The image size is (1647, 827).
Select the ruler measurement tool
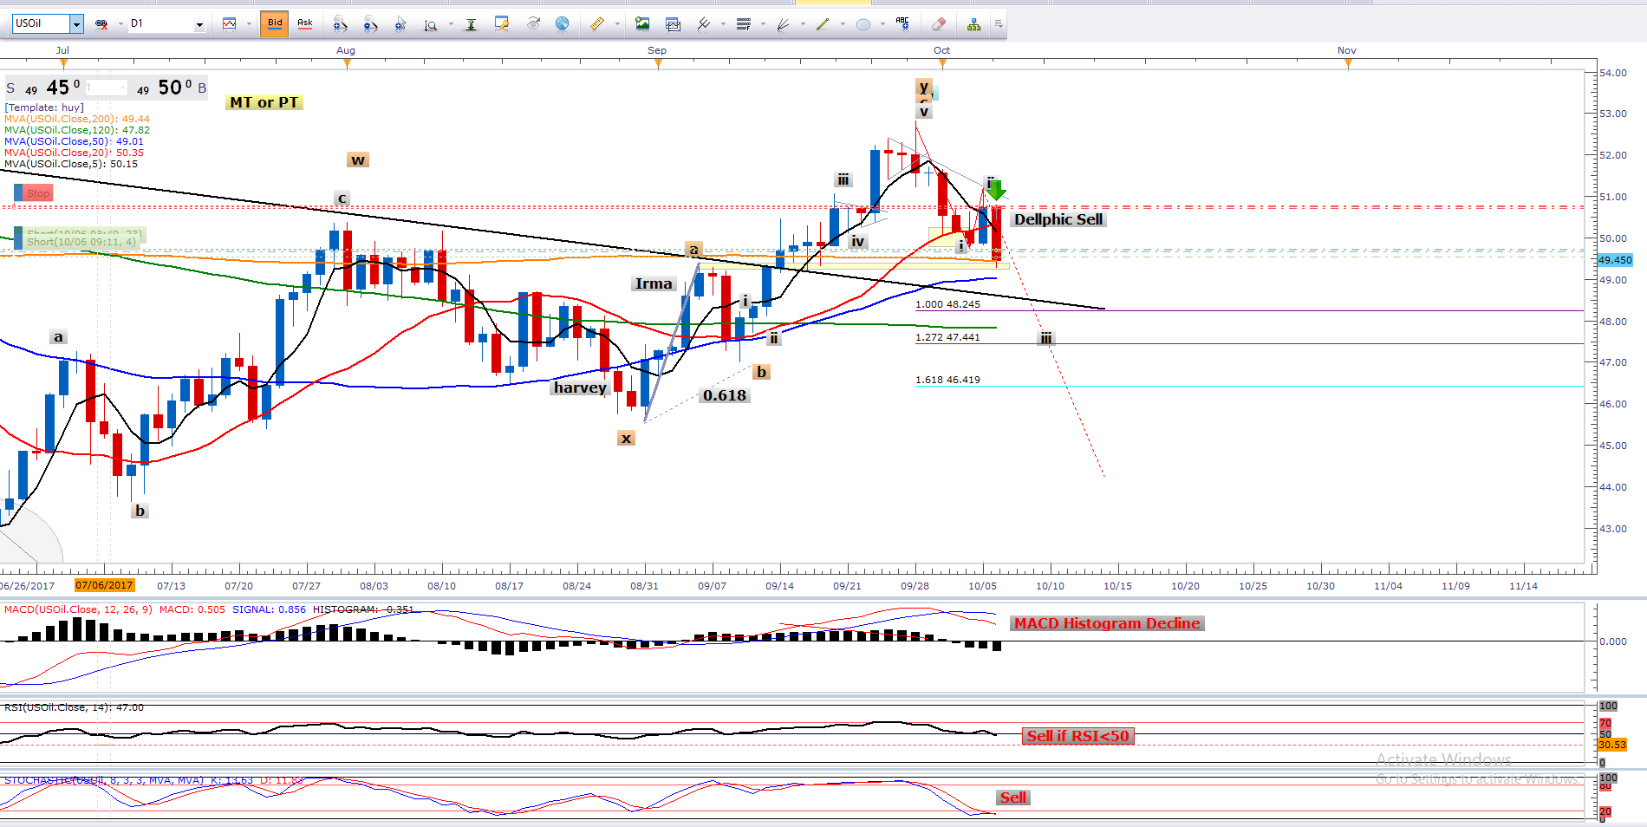597,24
